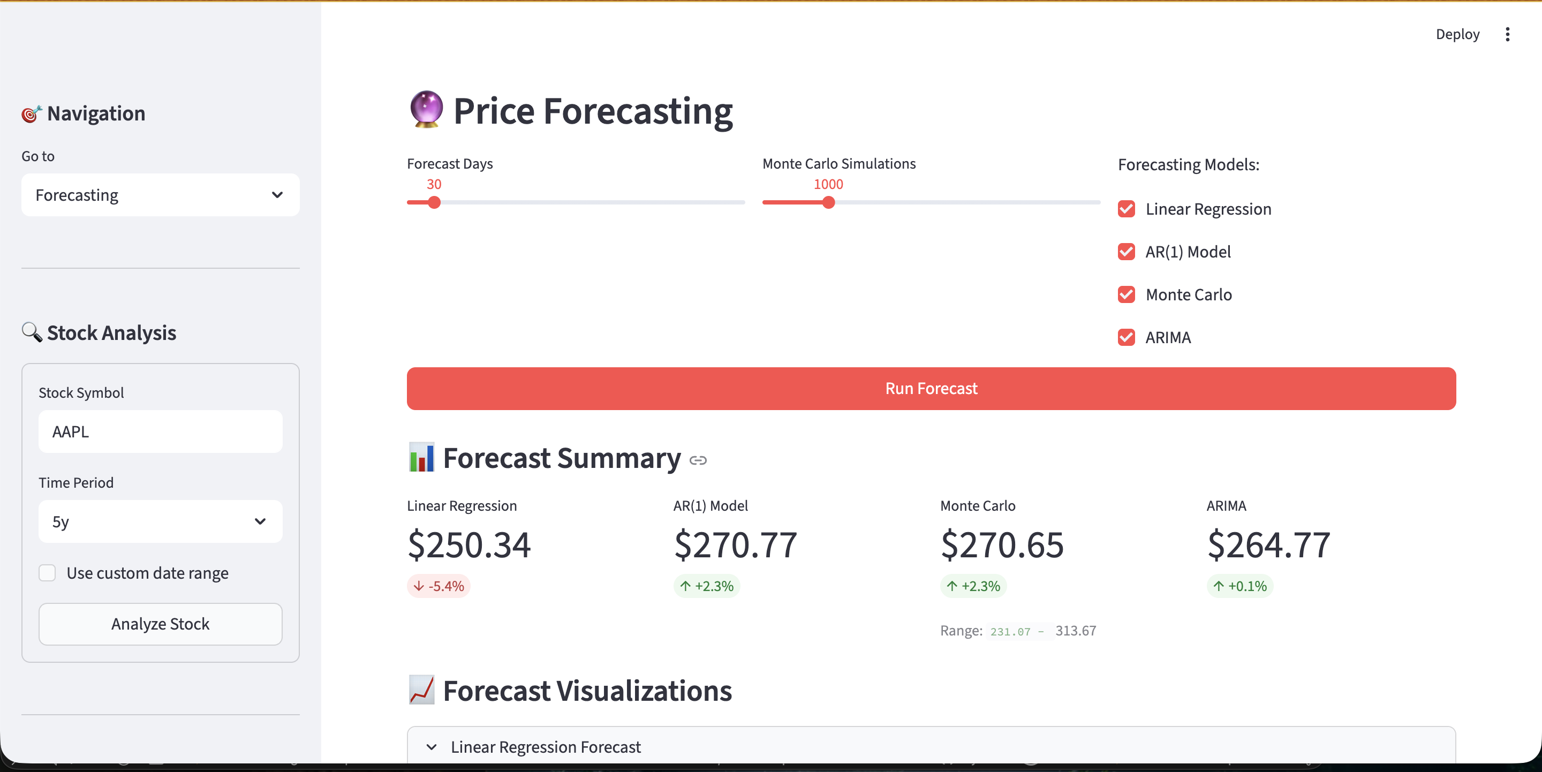Click the bar chart icon beside Forecast Summary

click(421, 458)
